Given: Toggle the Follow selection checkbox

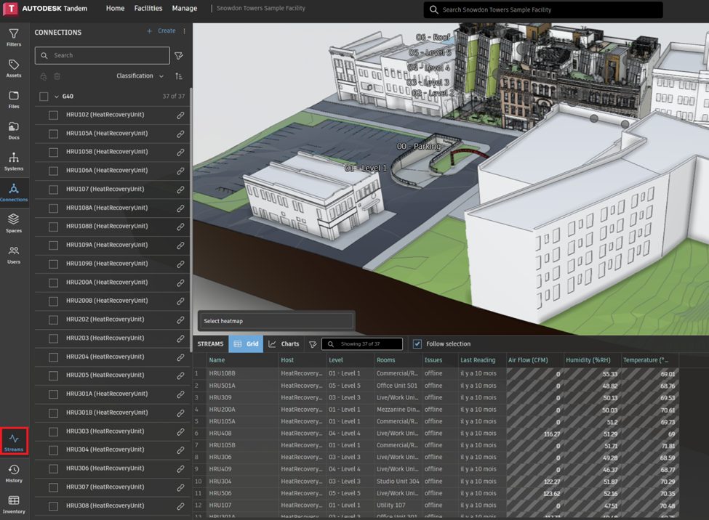Looking at the screenshot, I should tap(417, 344).
